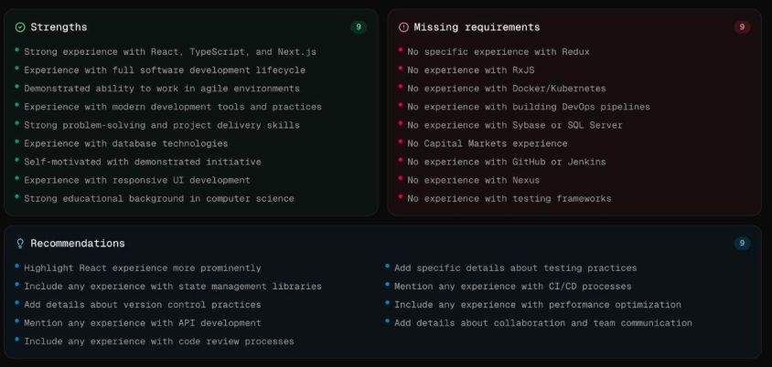Pick 'Mention any experience with CI/CD processes'
The height and width of the screenshot is (367, 772).
click(x=513, y=287)
